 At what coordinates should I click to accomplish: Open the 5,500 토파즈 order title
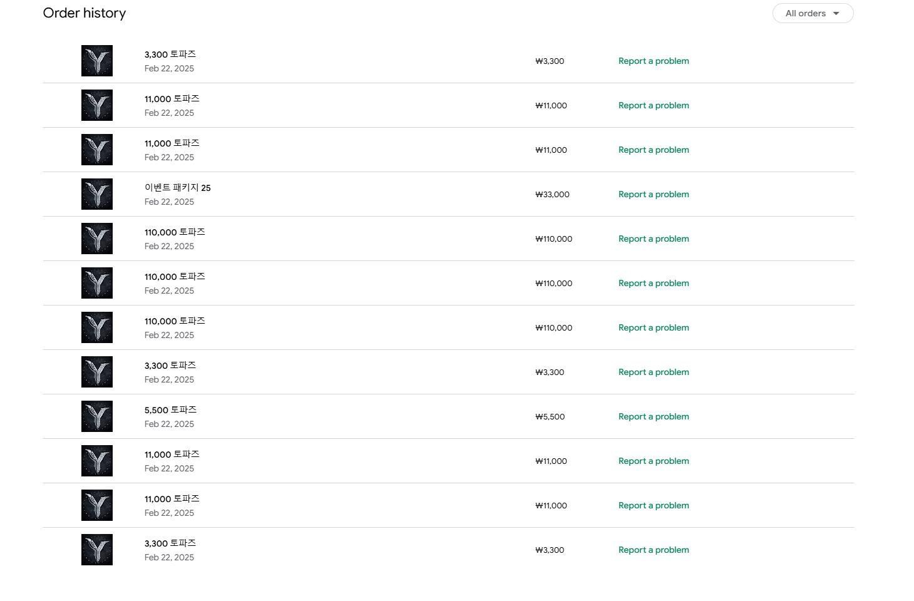(170, 410)
